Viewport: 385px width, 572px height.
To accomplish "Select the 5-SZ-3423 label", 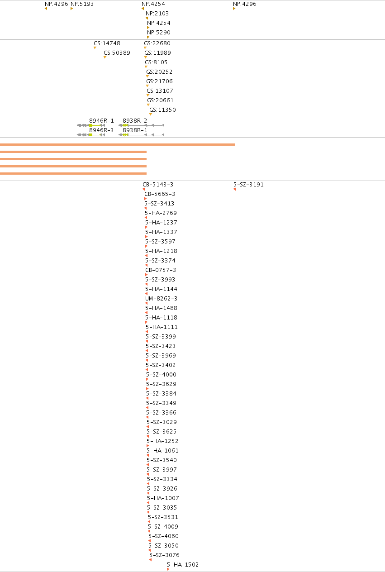I will coord(161,346).
